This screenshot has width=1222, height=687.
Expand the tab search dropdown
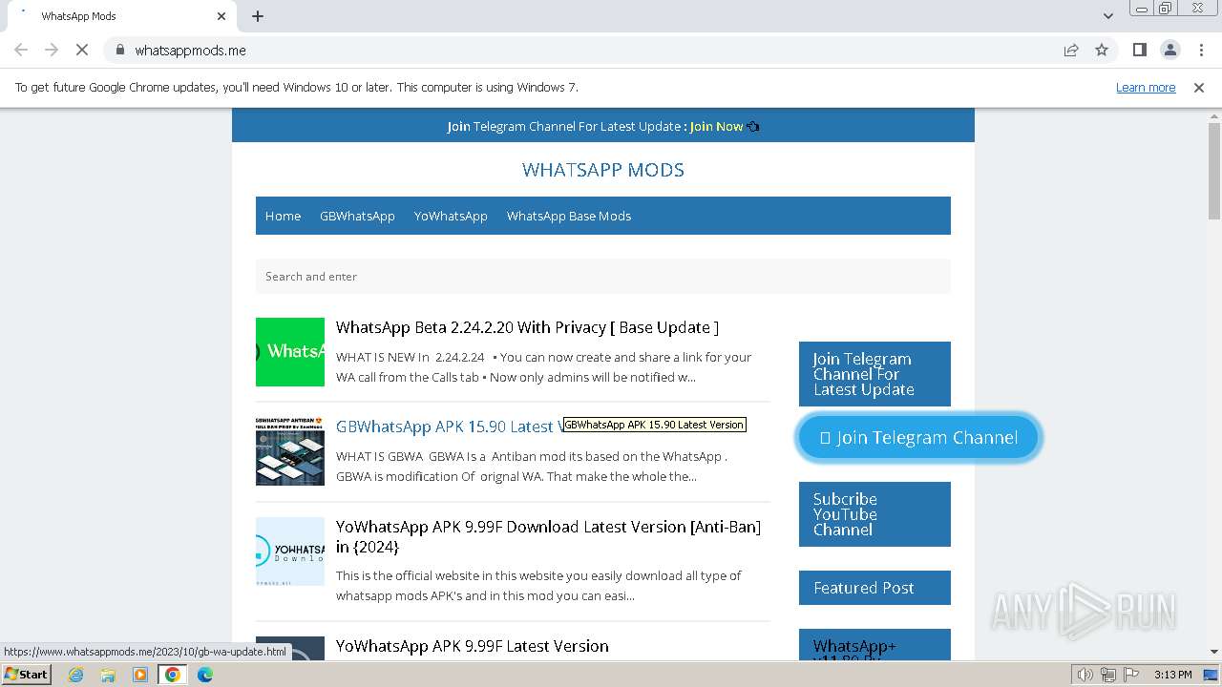1107,16
